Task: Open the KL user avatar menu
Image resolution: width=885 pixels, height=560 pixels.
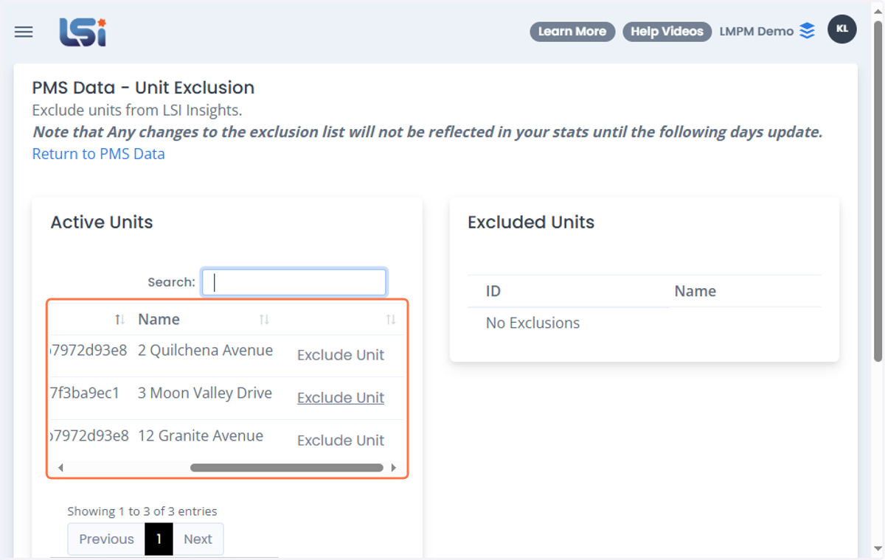Action: (842, 29)
